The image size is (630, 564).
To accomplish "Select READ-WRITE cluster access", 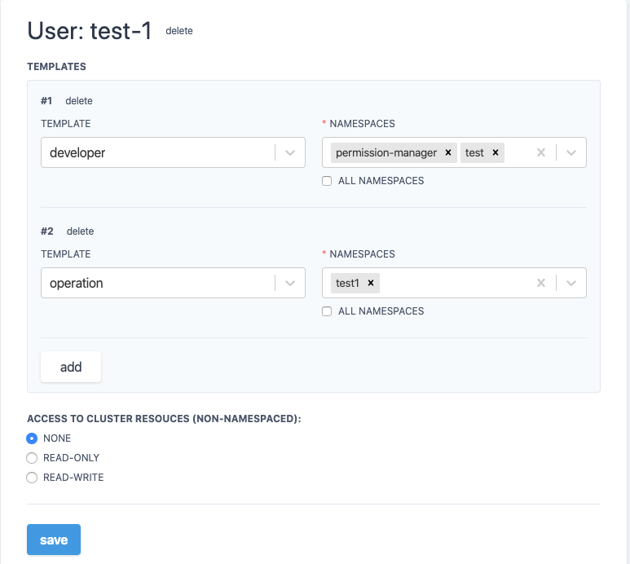I will pos(33,478).
